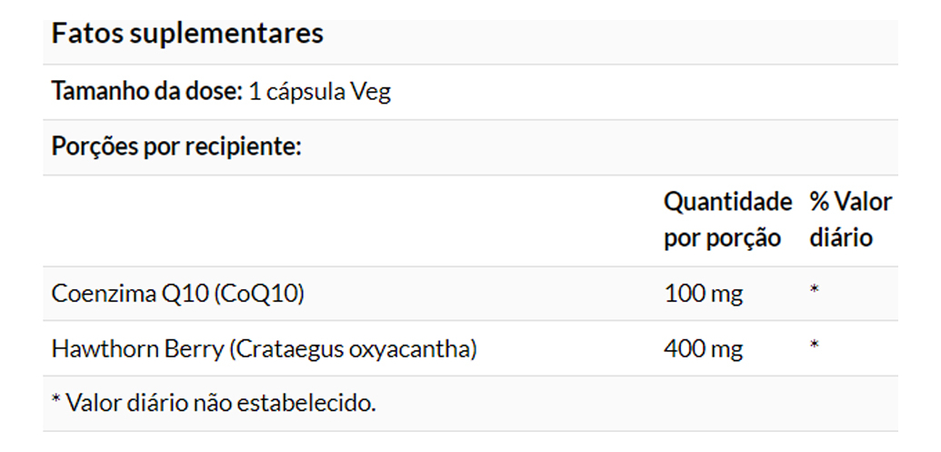Click the "Quantidade por porção" column header

pos(727,219)
